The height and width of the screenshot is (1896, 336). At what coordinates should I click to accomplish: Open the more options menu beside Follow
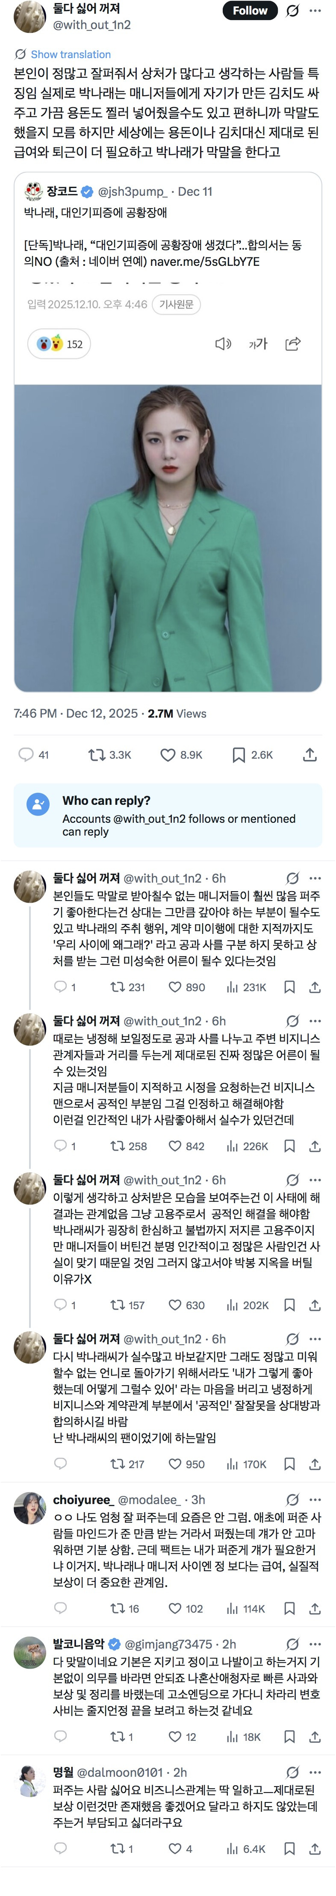[315, 11]
